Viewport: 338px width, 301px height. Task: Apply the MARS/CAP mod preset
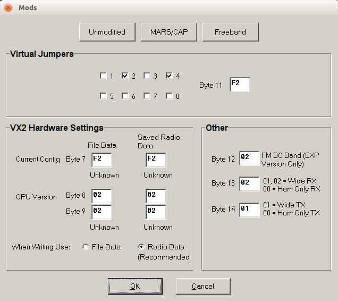pos(169,32)
